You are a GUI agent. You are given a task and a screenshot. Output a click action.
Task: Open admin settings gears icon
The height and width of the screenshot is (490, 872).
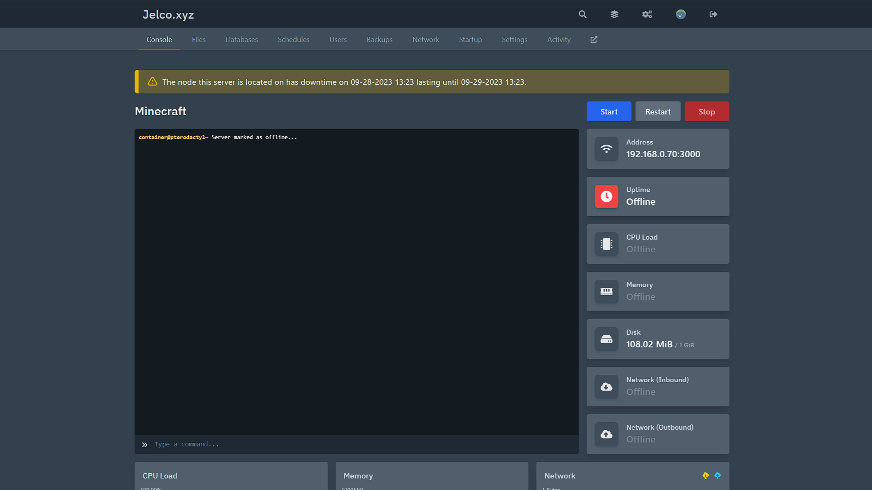(647, 14)
